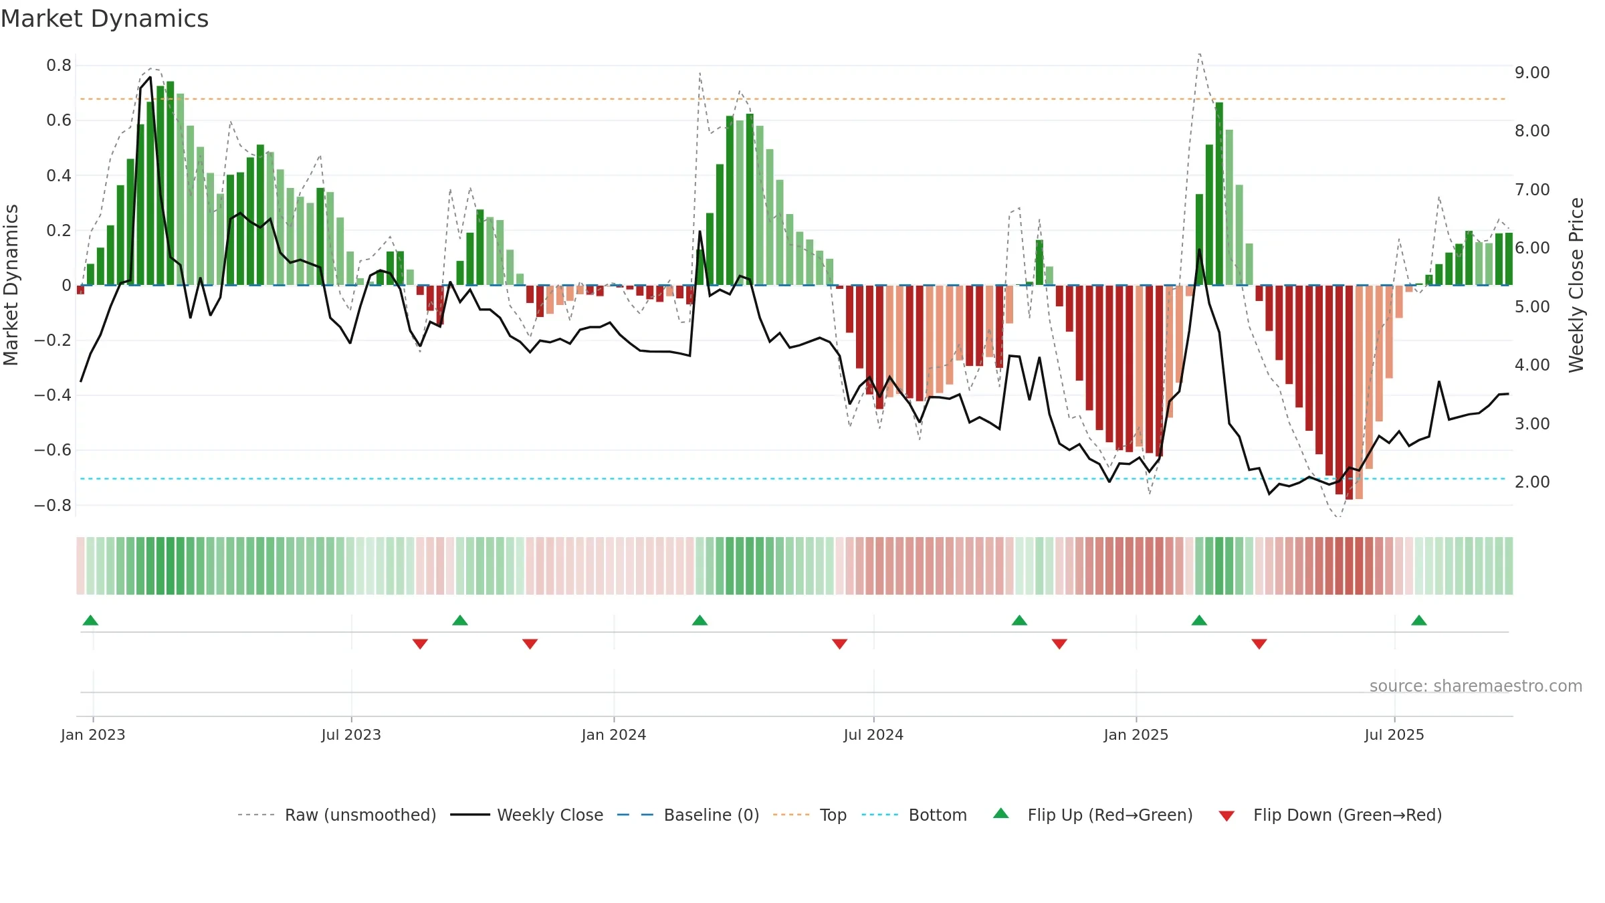Image resolution: width=1605 pixels, height=903 pixels.
Task: Click the source: sharemaestro.com text
Action: (1476, 686)
